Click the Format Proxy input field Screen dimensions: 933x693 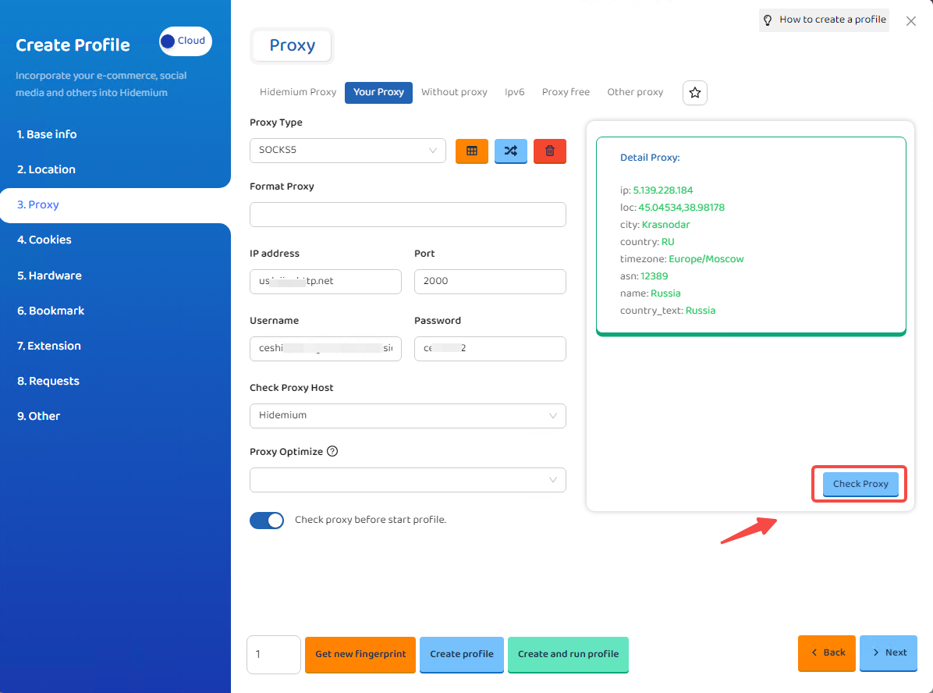point(407,215)
